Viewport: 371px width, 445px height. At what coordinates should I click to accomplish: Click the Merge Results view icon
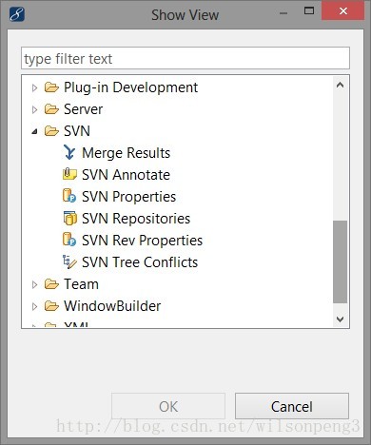tap(69, 152)
